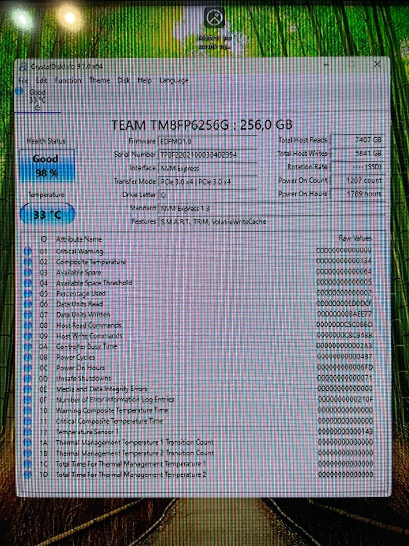409x546 pixels.
Task: Click the status dot for Power On Hours attribute
Action: [x=27, y=368]
